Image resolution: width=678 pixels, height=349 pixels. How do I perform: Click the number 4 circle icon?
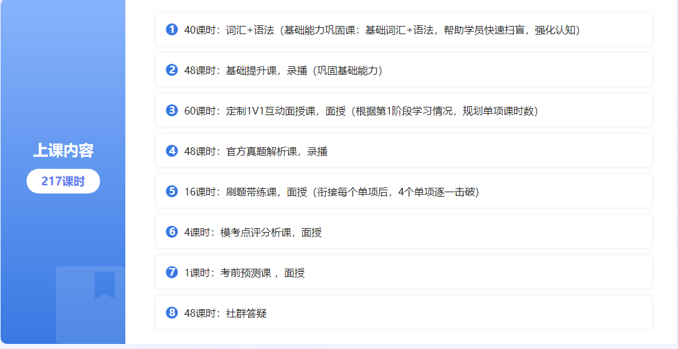172,151
